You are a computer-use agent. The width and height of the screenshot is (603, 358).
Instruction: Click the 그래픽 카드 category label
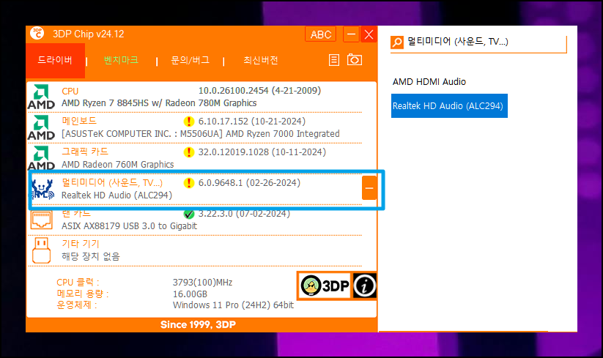(85, 152)
